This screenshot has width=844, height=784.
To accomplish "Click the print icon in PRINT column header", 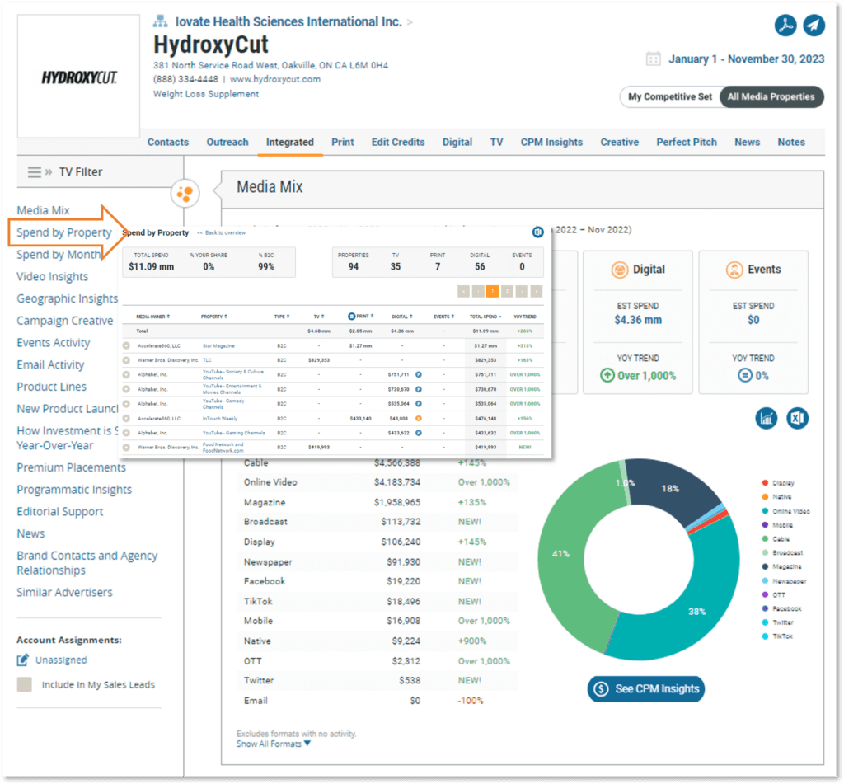I will coord(351,317).
